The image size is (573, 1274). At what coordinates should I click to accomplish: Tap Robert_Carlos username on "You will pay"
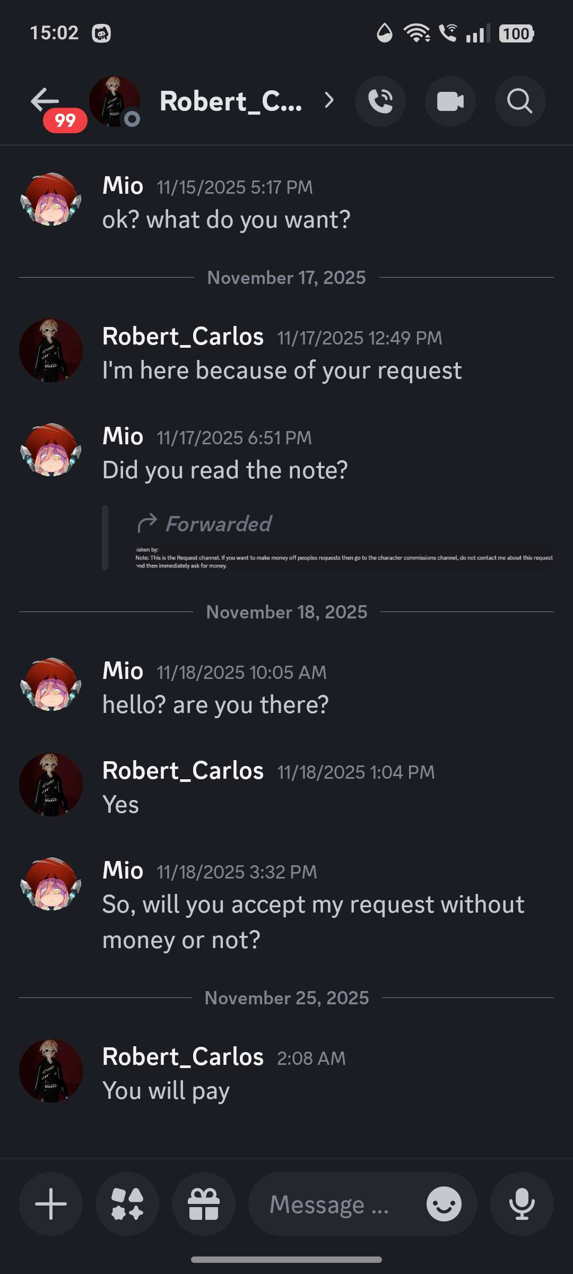[x=183, y=1057]
